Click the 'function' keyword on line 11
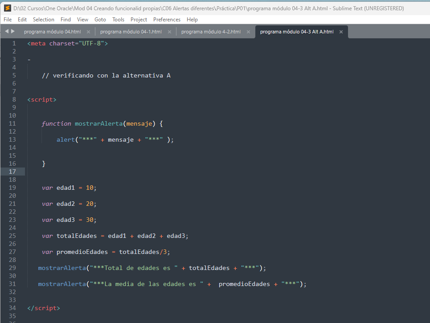 [x=56, y=124]
